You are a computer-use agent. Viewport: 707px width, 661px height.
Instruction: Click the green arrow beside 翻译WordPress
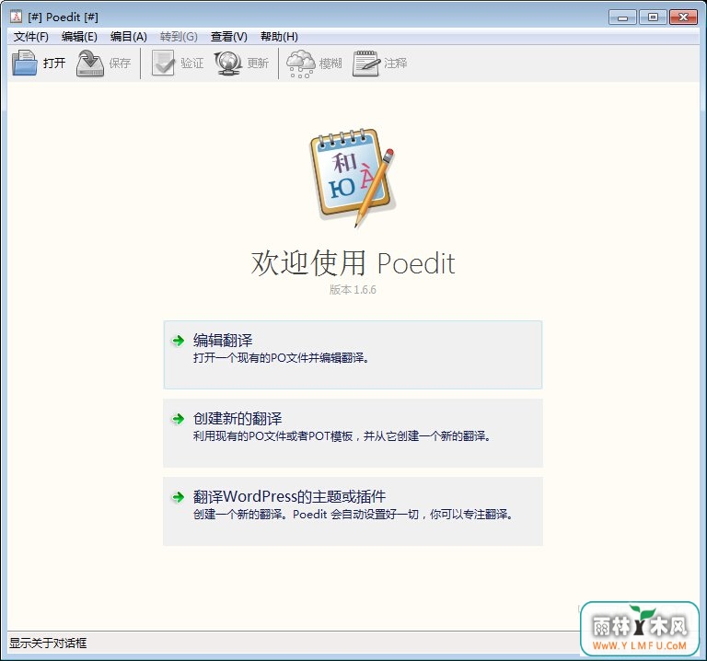click(x=178, y=497)
